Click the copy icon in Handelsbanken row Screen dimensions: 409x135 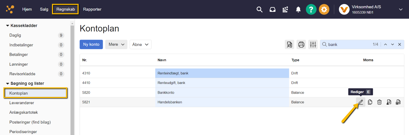click(x=370, y=102)
